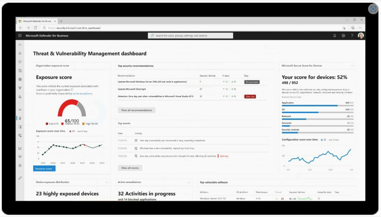
Task: Open the people icon in the sidebar
Action: pyautogui.click(x=20, y=97)
